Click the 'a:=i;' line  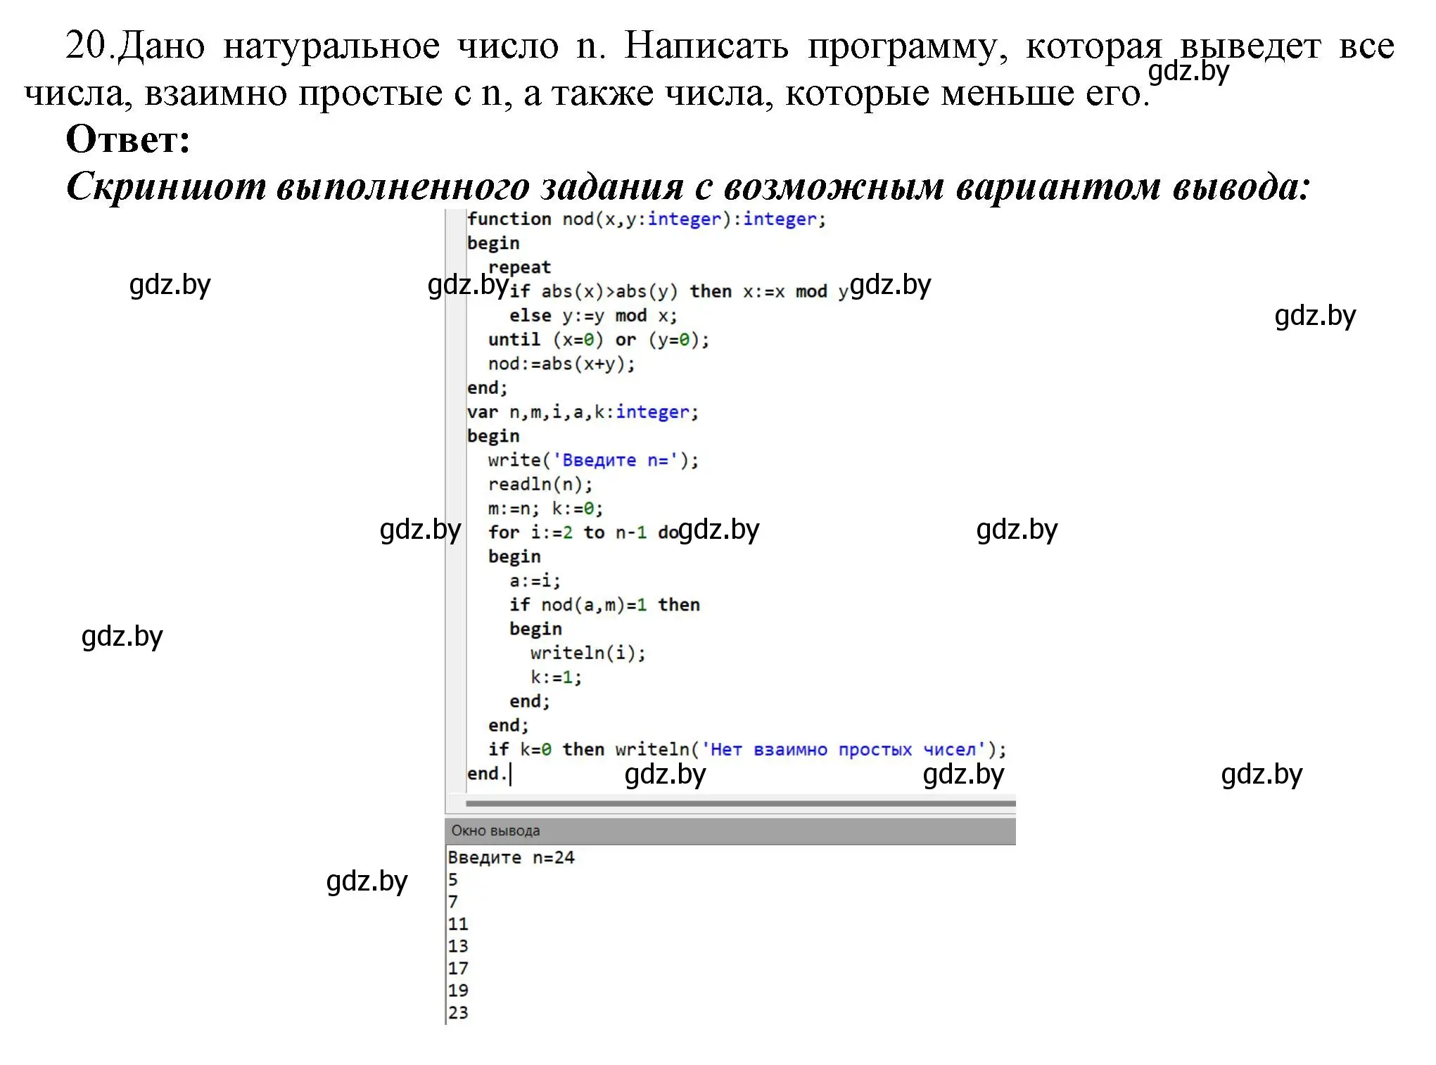coord(535,581)
